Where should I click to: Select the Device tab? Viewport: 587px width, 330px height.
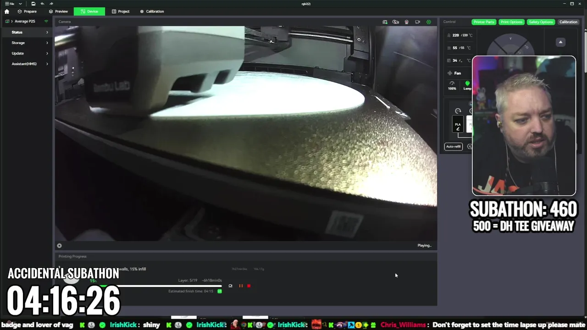tap(89, 11)
